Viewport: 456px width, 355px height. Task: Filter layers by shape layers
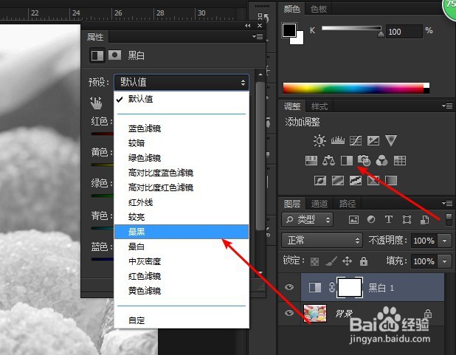pyautogui.click(x=407, y=220)
